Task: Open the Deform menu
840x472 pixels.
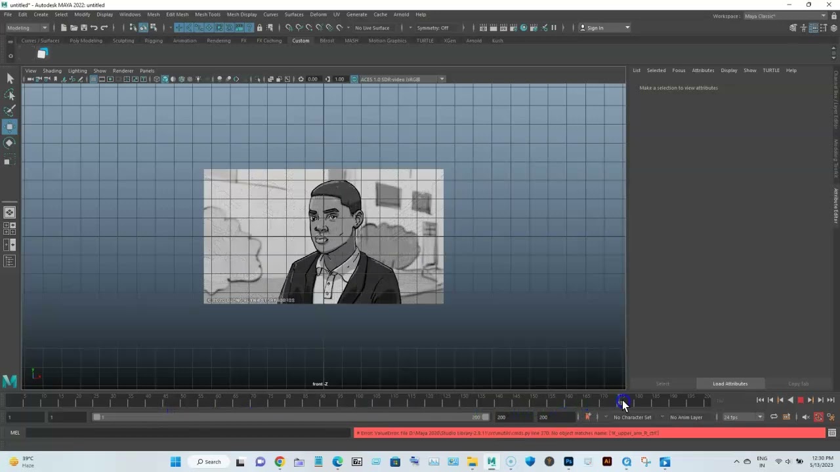Action: coord(318,14)
